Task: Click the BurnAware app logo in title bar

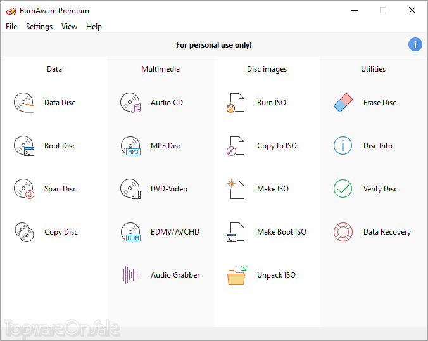Action: tap(11, 11)
